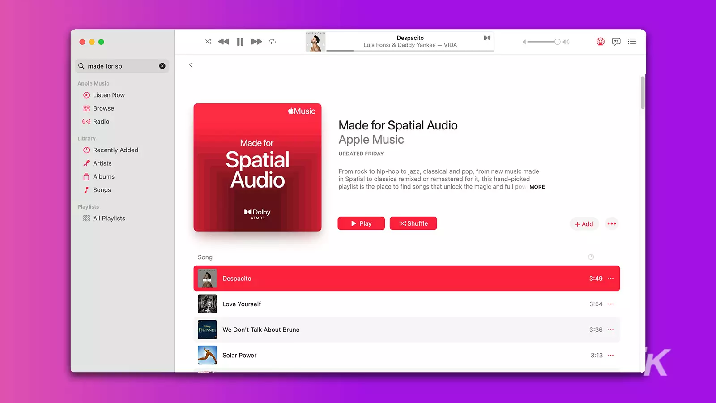Viewport: 716px width, 403px height.
Task: Click the Love Yourself track artwork
Action: click(207, 304)
